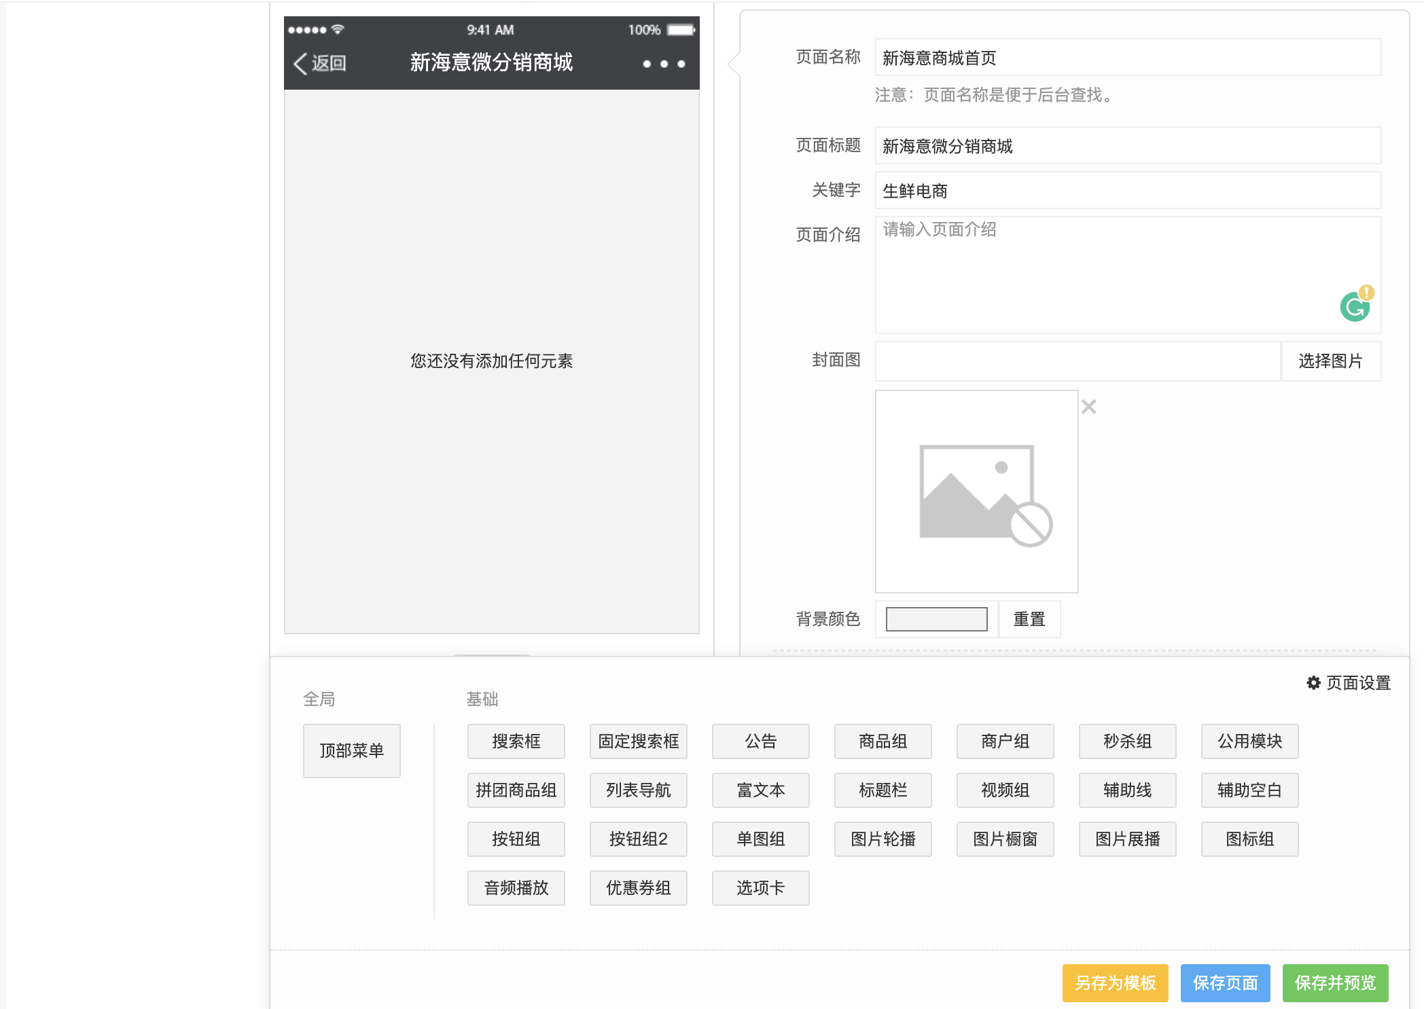
Task: Add the 音频播放 component
Action: click(516, 887)
